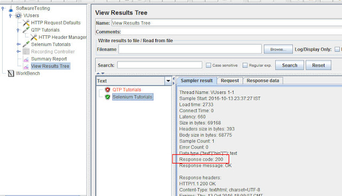Click the Summary Report chart icon
The width and height of the screenshot is (342, 196).
26,59
